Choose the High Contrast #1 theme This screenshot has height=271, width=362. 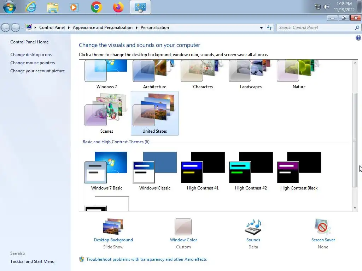(203, 171)
